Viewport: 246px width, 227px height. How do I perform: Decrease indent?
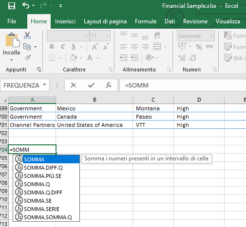coord(124,58)
